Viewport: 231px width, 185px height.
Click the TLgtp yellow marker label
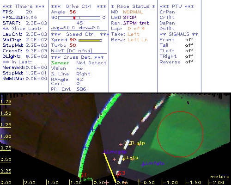pos(138,143)
